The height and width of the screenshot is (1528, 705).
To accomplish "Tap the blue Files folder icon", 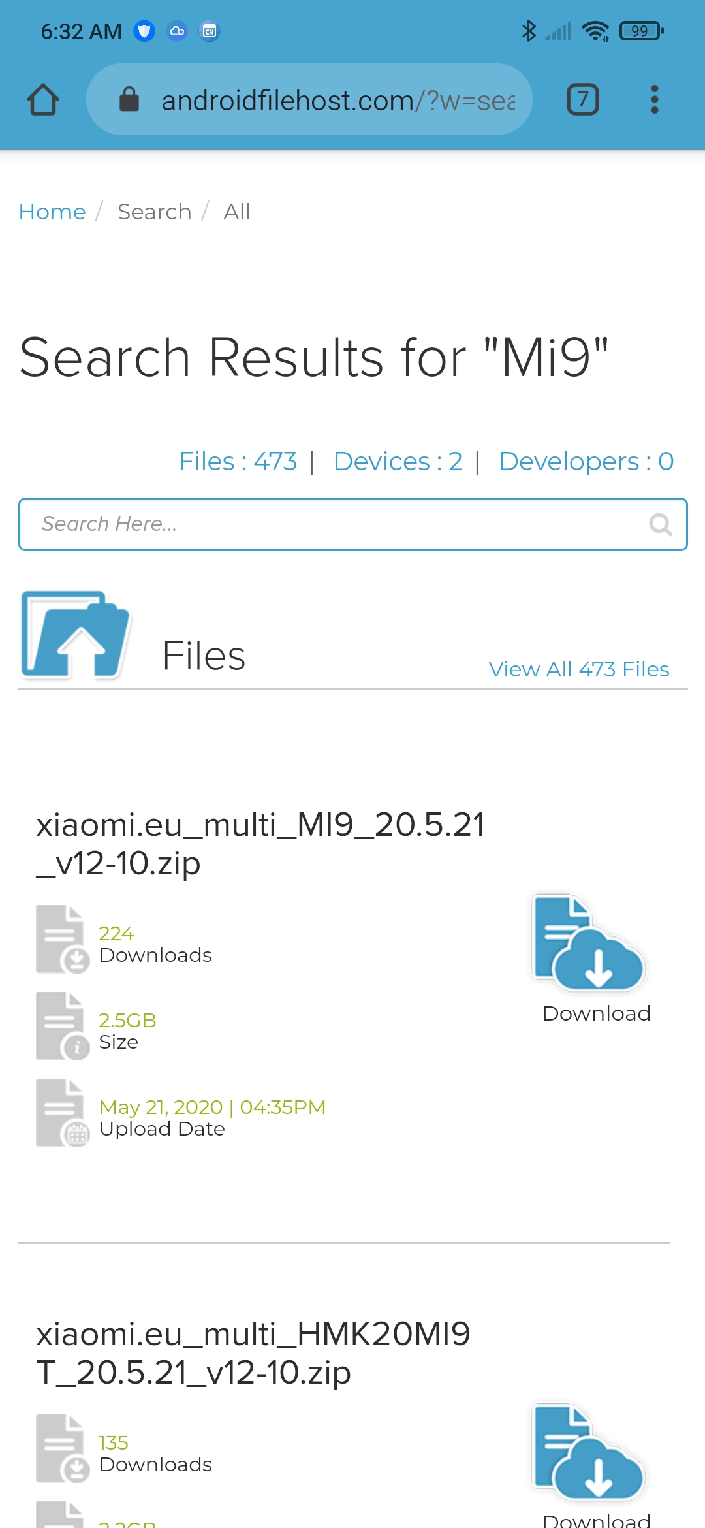I will point(75,635).
